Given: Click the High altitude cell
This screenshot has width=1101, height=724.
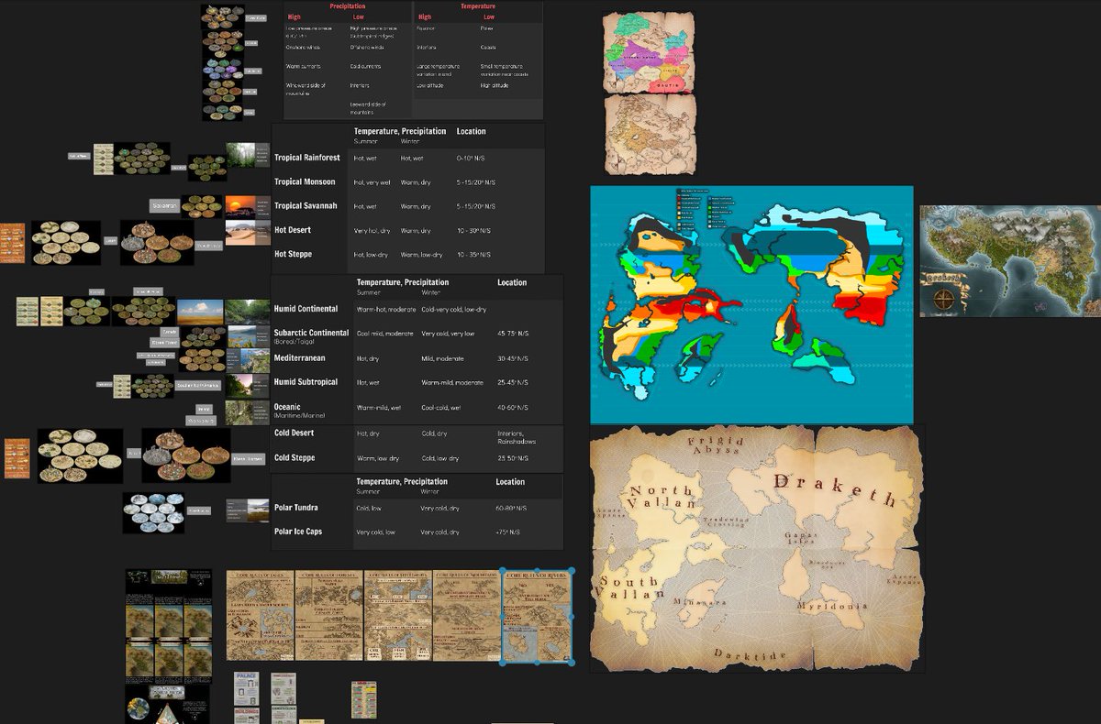Looking at the screenshot, I should click(x=496, y=86).
